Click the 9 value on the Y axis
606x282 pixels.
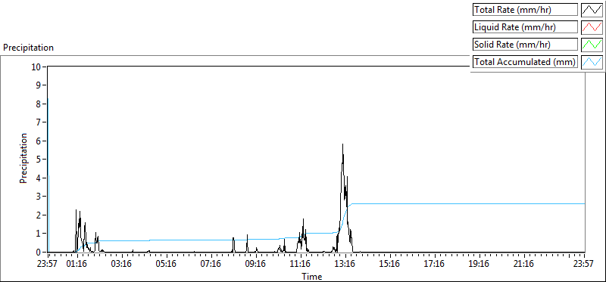[x=39, y=85]
